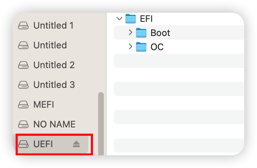Click the Boot folder icon

point(141,33)
